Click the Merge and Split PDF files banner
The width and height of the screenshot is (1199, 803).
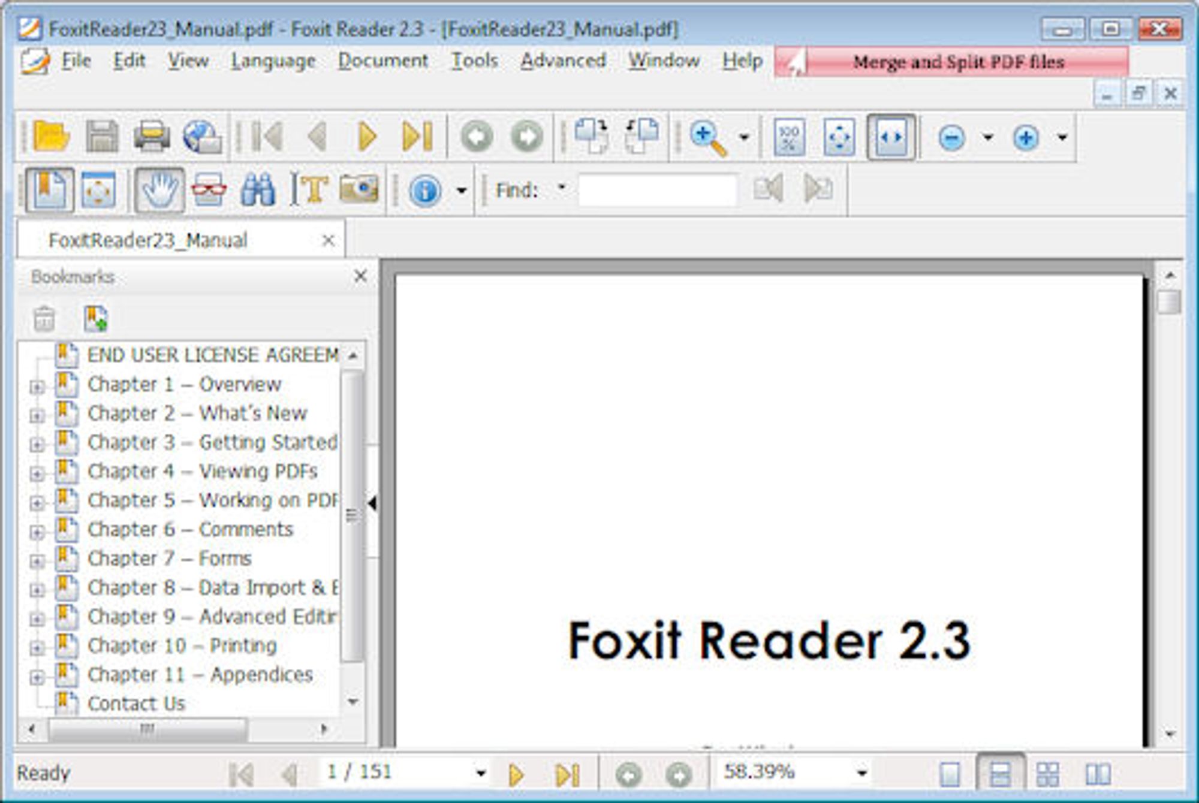pos(951,62)
